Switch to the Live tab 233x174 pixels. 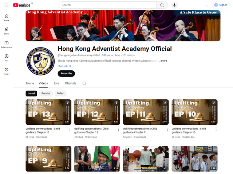click(56, 83)
